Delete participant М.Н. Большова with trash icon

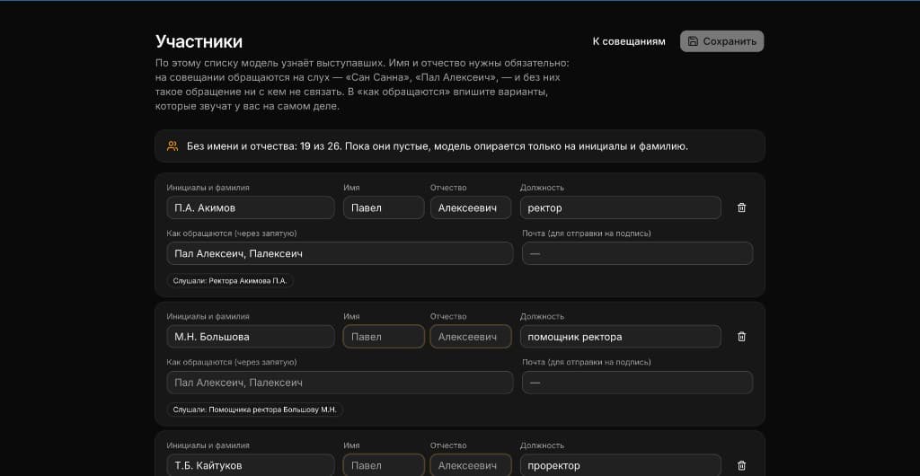[741, 337]
